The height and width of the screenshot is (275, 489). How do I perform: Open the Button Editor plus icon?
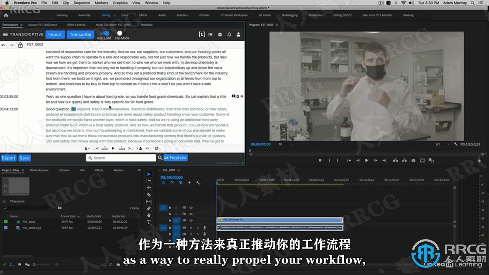click(479, 160)
